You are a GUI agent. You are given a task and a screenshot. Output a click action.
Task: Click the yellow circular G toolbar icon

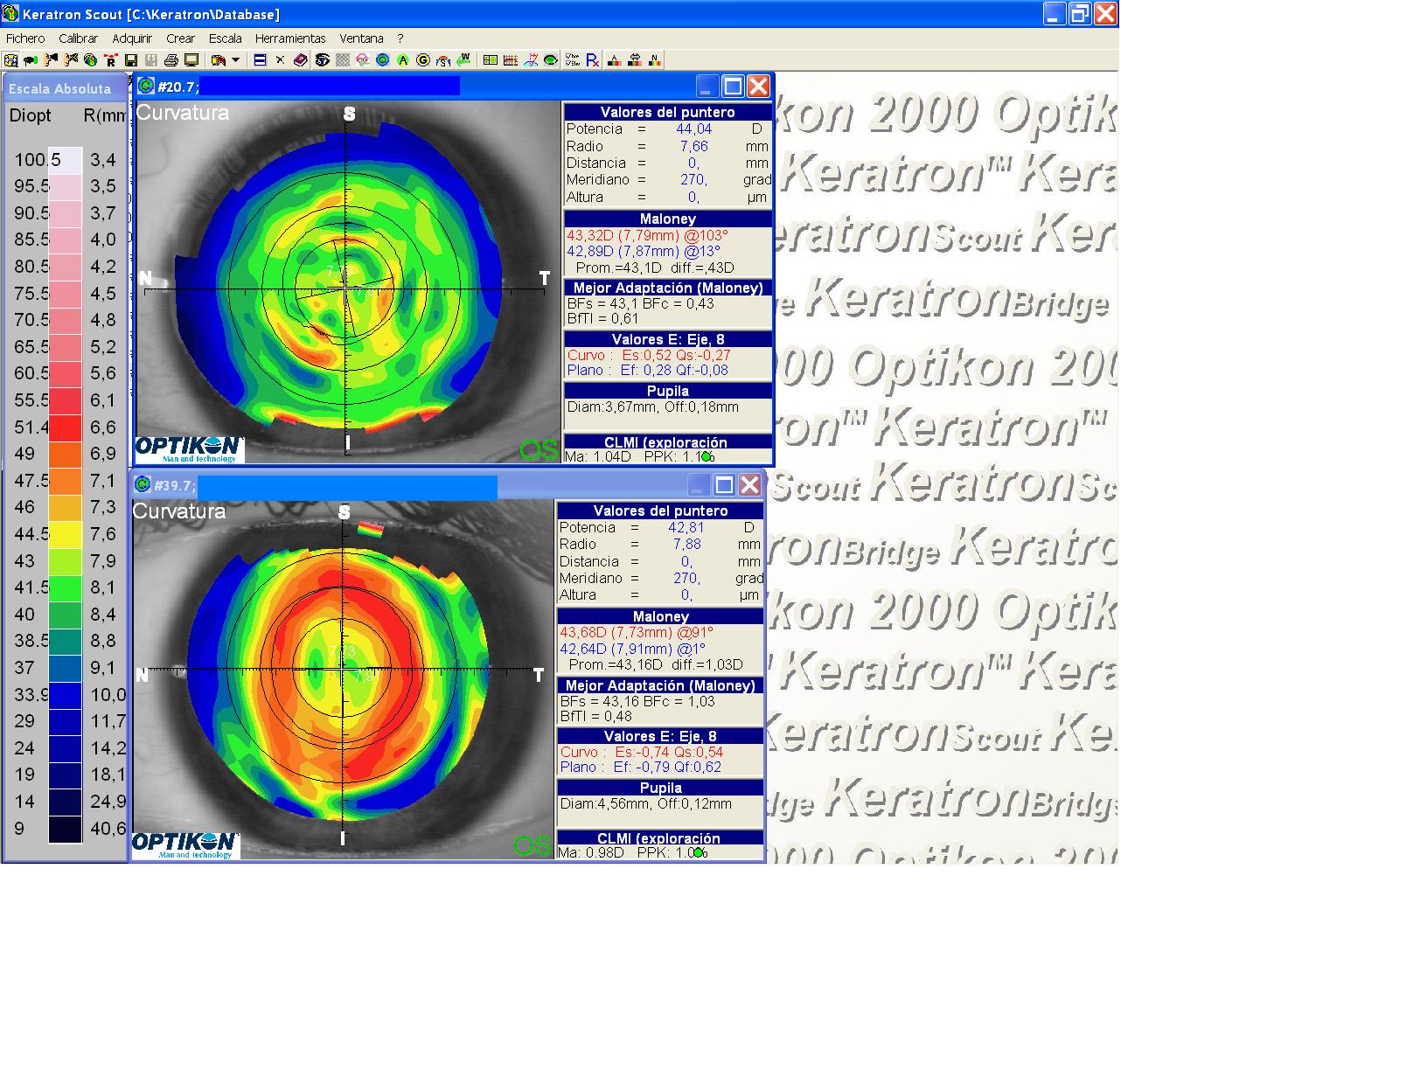423,60
